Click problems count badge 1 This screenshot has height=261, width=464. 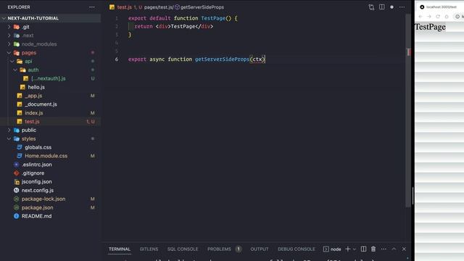(x=239, y=249)
